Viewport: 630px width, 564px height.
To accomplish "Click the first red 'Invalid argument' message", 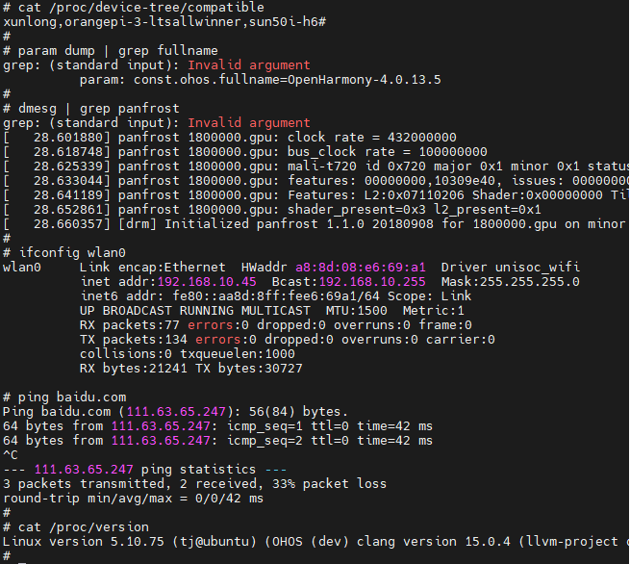I will pos(249,65).
